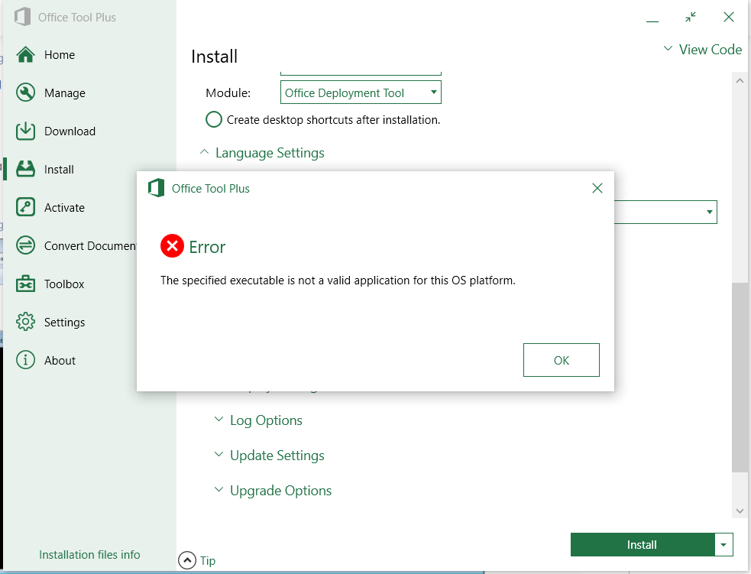Expand the Upgrade Options section
This screenshot has width=751, height=574.
tap(273, 491)
